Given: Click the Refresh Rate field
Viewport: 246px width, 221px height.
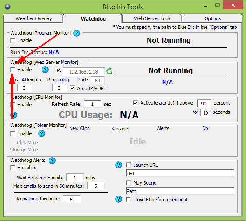Looking at the screenshot, I should (x=92, y=104).
